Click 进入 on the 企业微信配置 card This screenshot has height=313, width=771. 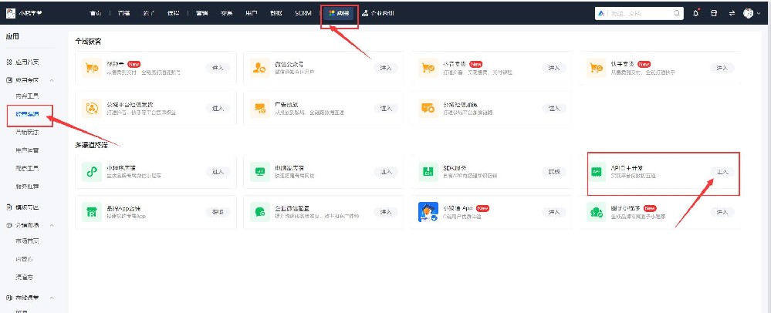pyautogui.click(x=386, y=212)
